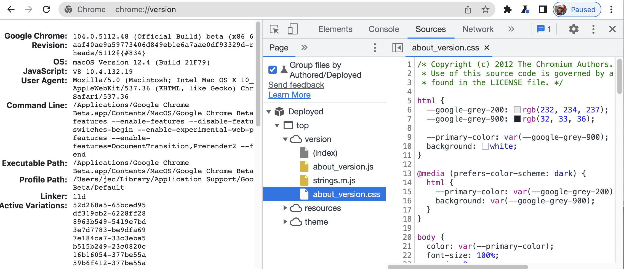Image resolution: width=624 pixels, height=269 pixels.
Task: Open the Network tab
Action: [x=478, y=29]
